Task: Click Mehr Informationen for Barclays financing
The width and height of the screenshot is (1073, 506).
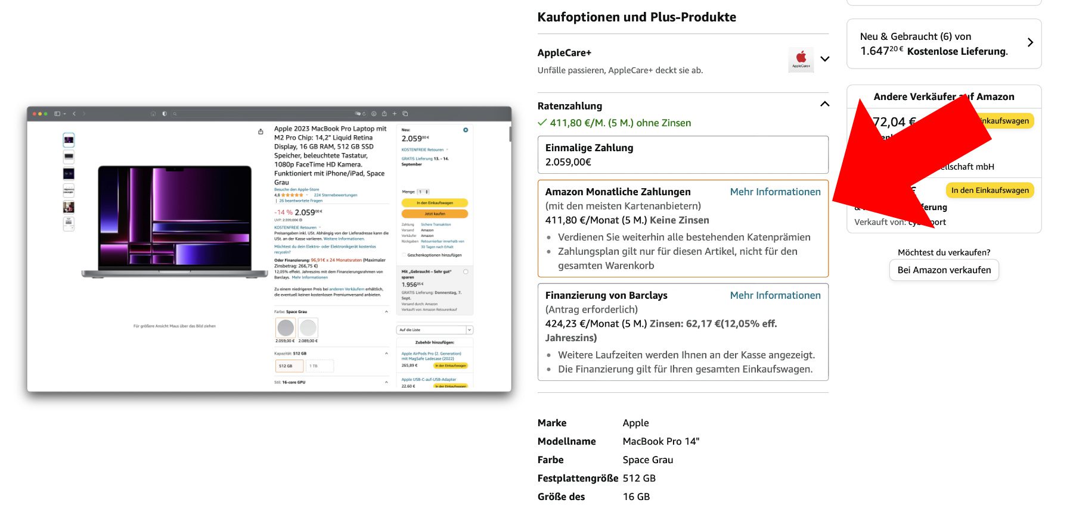Action: pyautogui.click(x=775, y=295)
